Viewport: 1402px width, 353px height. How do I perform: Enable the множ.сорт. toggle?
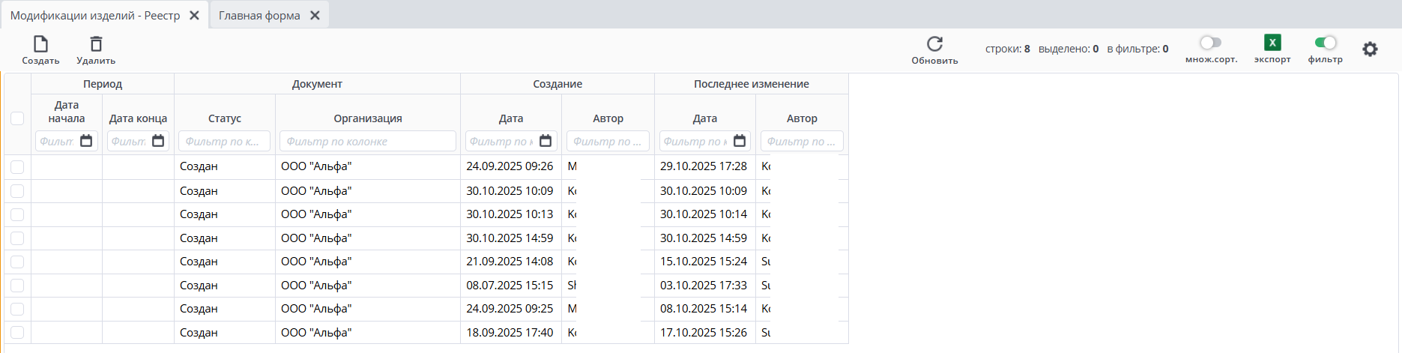tap(1210, 43)
